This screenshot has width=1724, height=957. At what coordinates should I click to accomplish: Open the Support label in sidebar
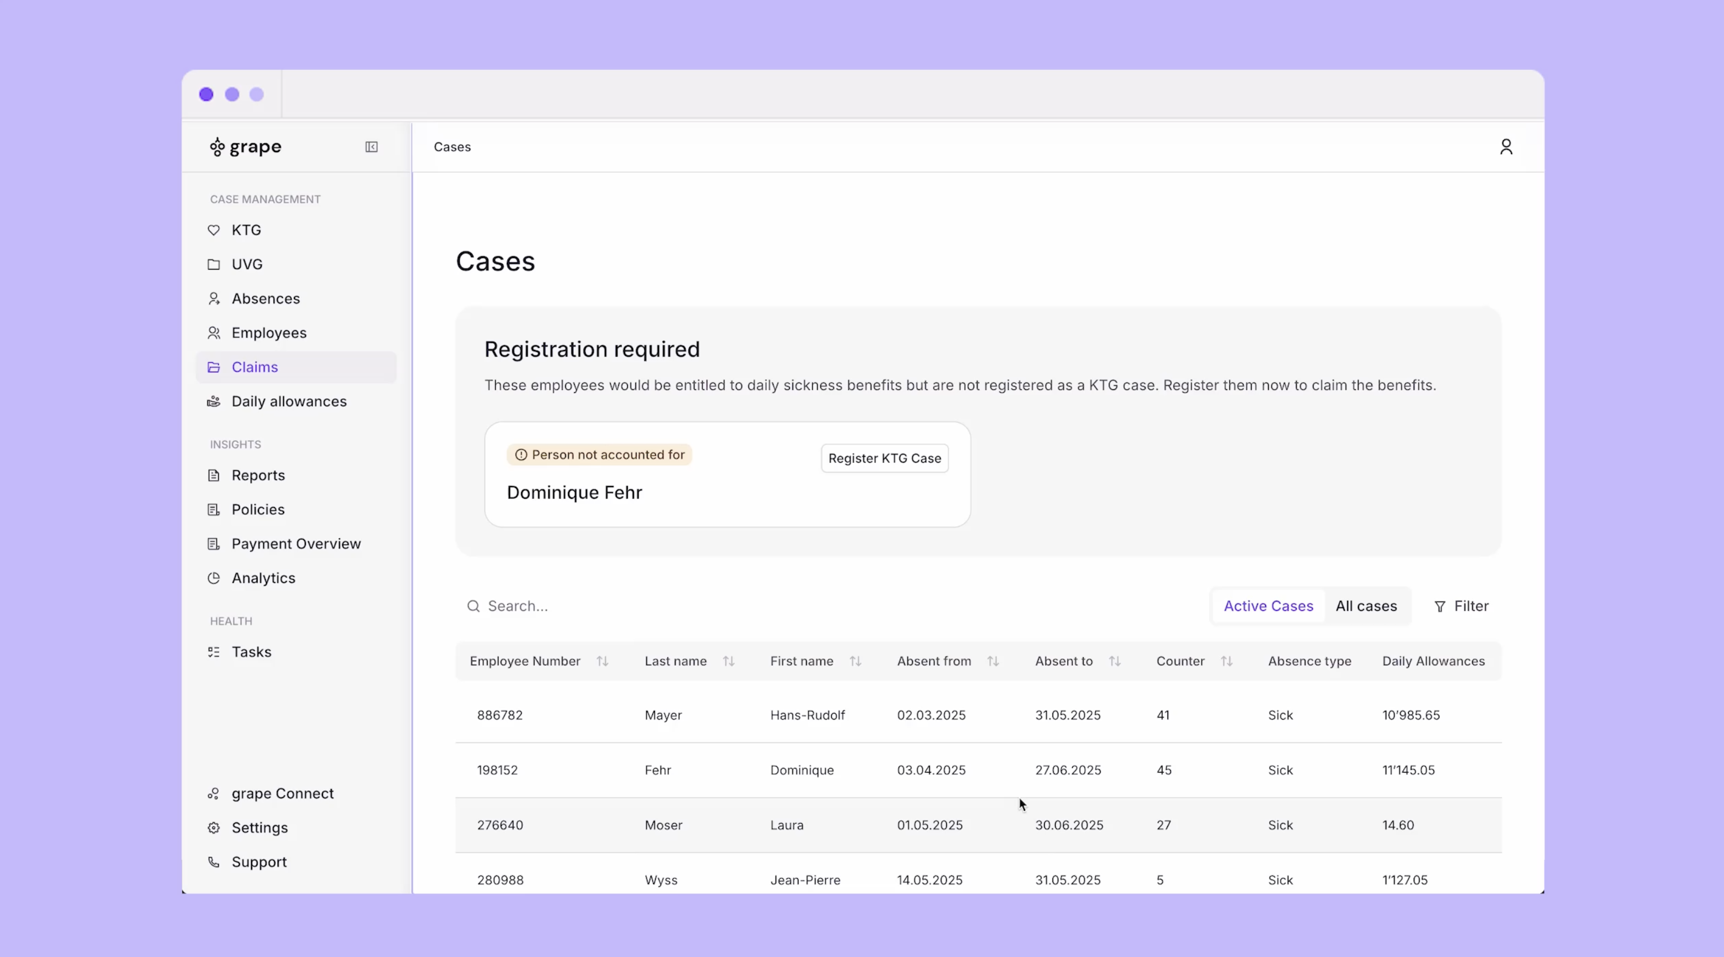pos(259,862)
